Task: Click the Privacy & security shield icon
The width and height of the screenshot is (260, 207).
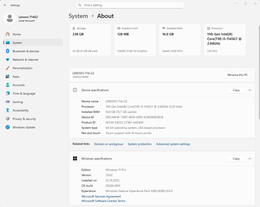Action: point(8,119)
